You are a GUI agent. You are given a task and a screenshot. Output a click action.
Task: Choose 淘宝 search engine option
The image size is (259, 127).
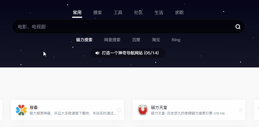click(x=156, y=40)
